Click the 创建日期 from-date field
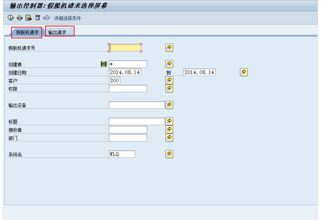The height and width of the screenshot is (220, 323). point(125,72)
